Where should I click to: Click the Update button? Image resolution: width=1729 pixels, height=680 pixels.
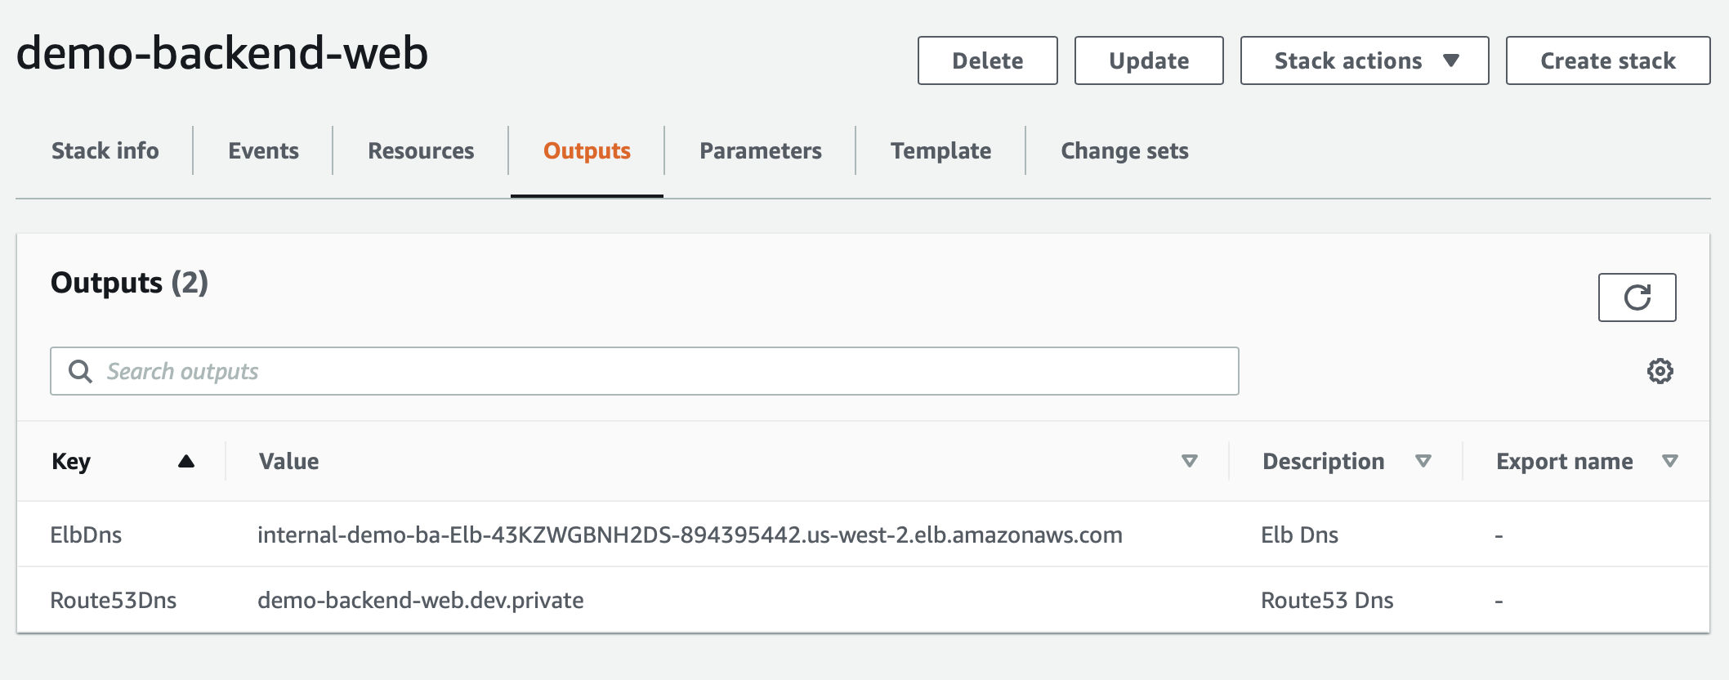click(x=1148, y=60)
